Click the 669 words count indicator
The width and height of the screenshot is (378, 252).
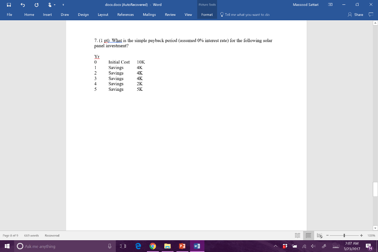tap(31, 236)
